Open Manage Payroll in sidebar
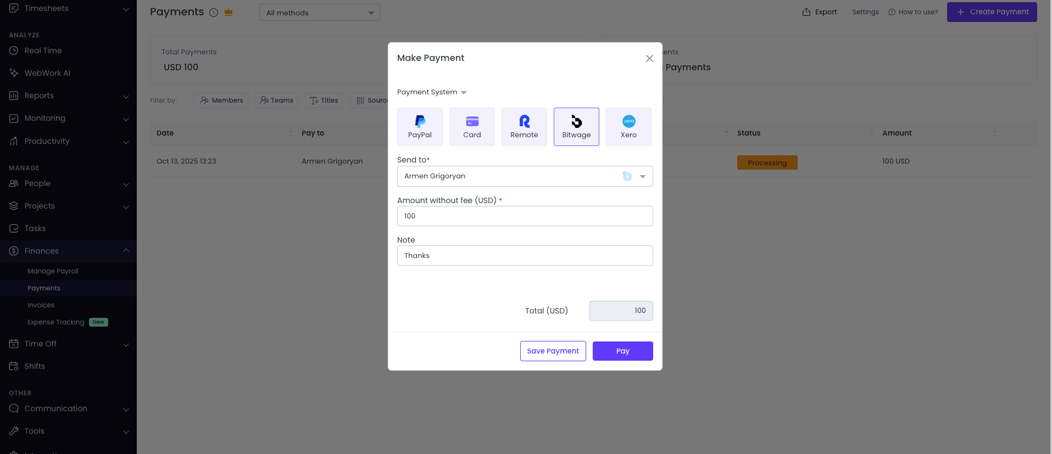The width and height of the screenshot is (1052, 454). (53, 271)
